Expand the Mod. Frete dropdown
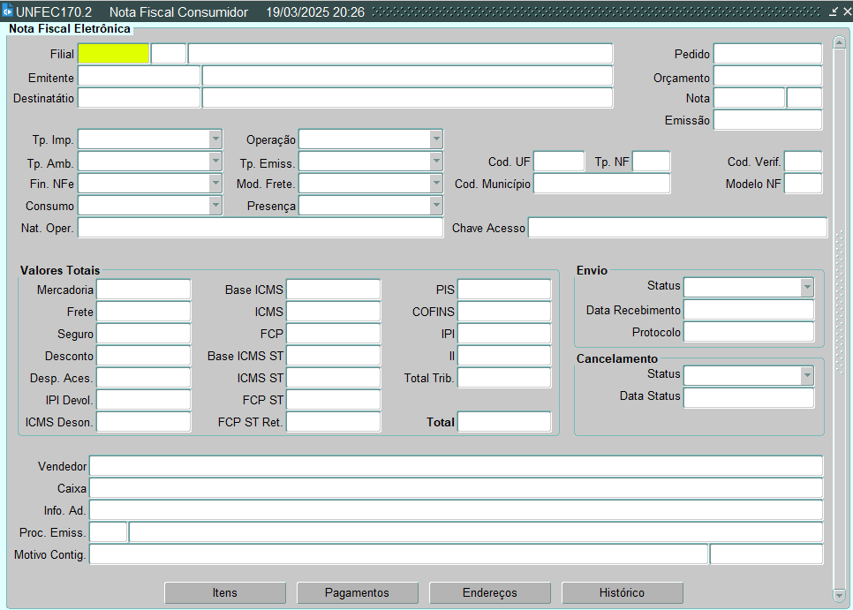The width and height of the screenshot is (853, 610). (435, 184)
